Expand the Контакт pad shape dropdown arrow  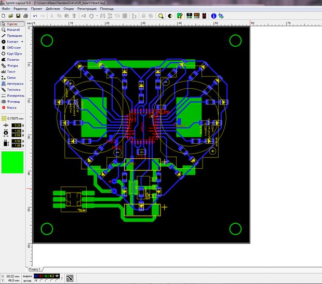[21, 41]
